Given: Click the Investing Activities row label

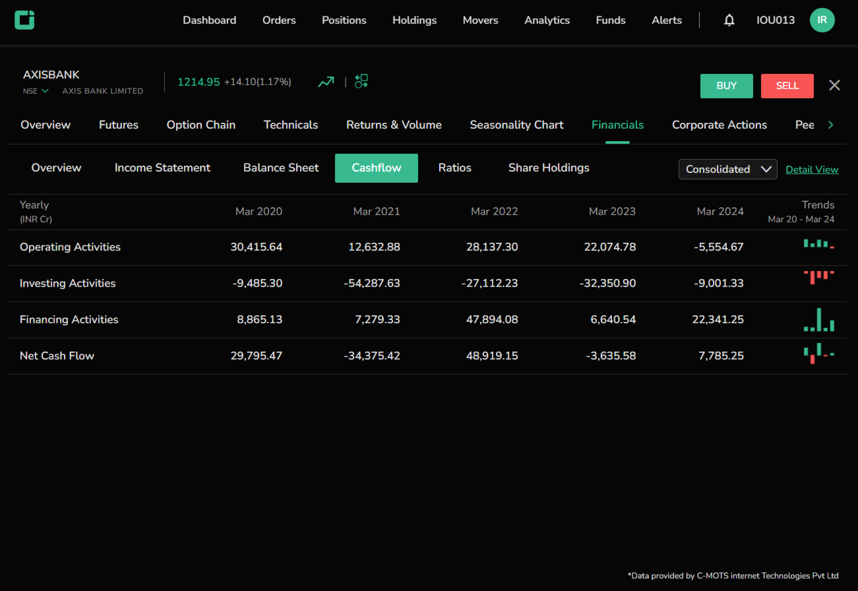Looking at the screenshot, I should 67,283.
